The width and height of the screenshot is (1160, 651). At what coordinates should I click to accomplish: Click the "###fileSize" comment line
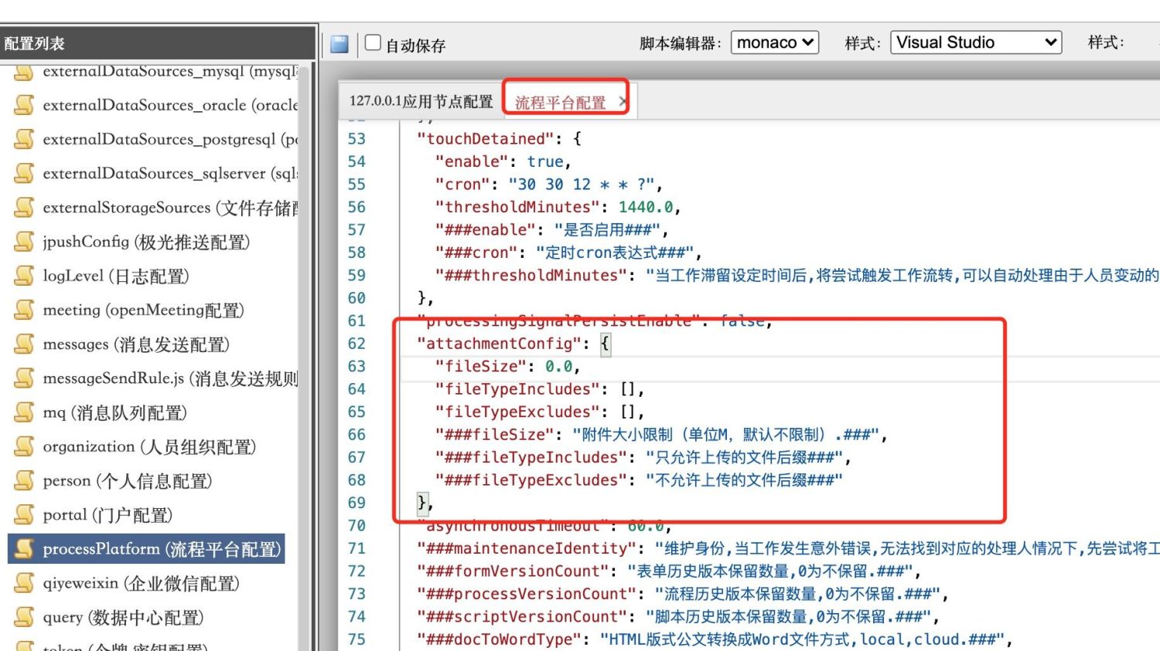(x=661, y=435)
